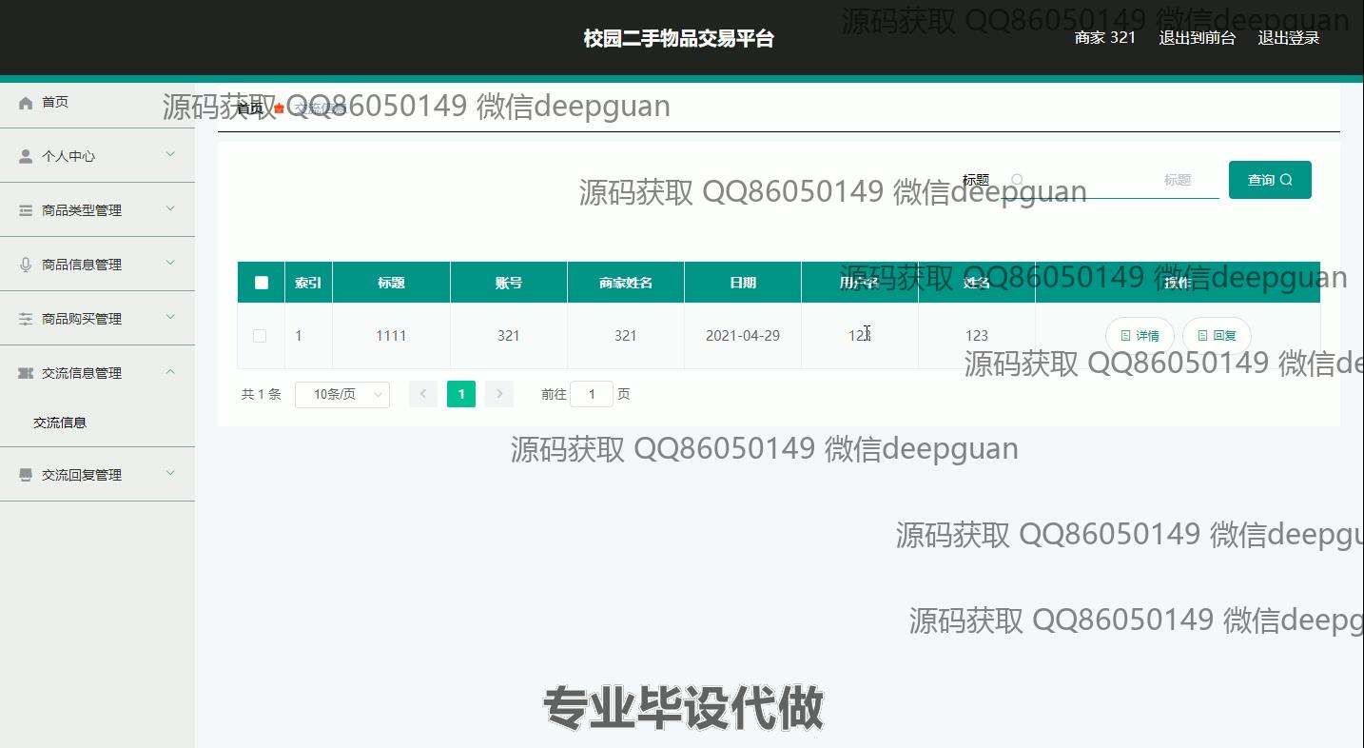Image resolution: width=1364 pixels, height=748 pixels.
Task: Collapse the 交流信息管理 menu chevron
Action: pyautogui.click(x=170, y=372)
